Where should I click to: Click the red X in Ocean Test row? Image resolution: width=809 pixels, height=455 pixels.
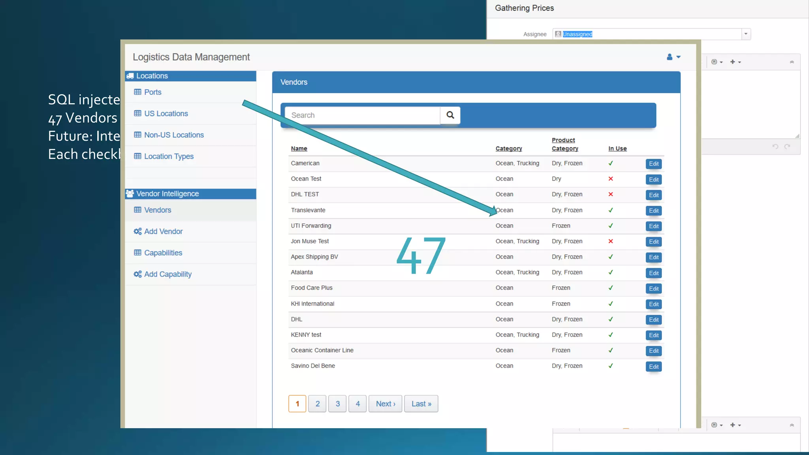(611, 179)
